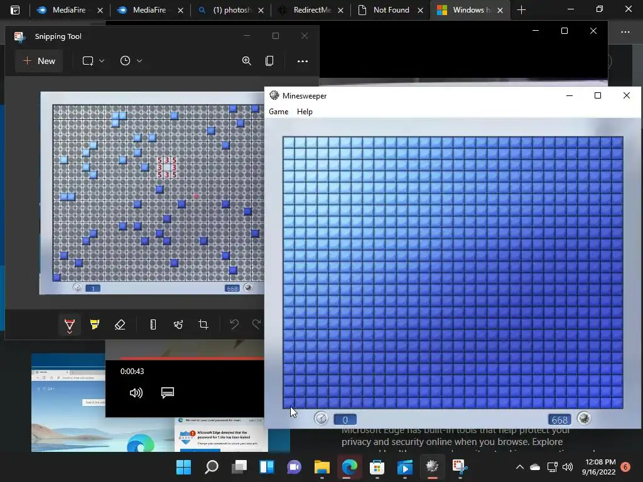
Task: Open File Explorer from taskbar
Action: click(322, 467)
